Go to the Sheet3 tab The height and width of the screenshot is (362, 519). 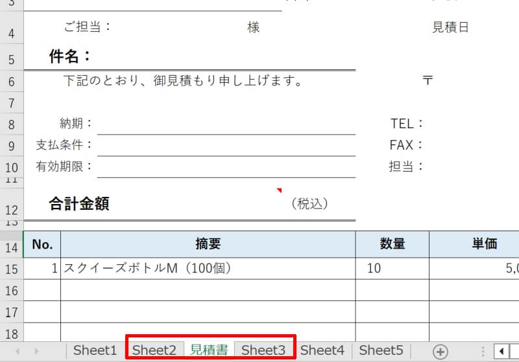263,350
